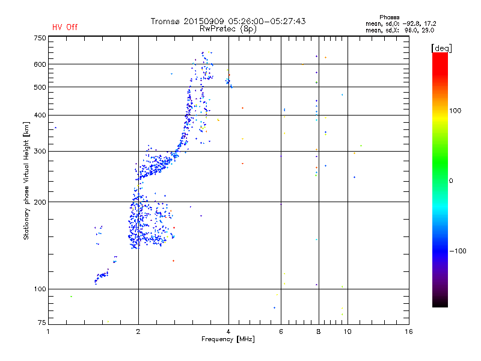Click the y-axis tick label '400'

click(x=40, y=115)
